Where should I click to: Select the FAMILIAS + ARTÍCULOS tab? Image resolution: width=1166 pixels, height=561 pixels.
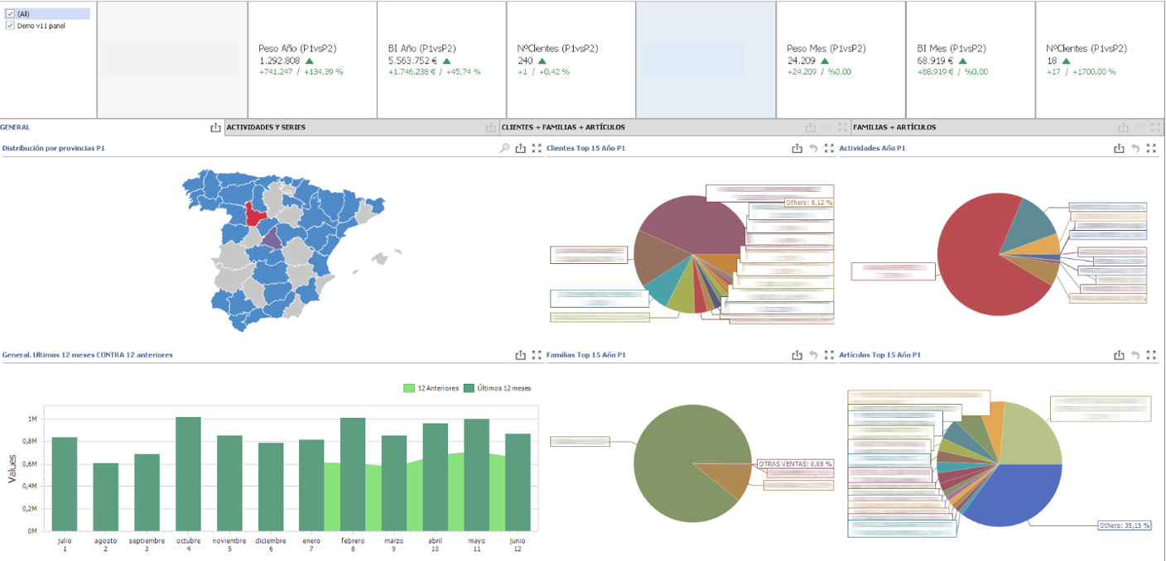point(894,127)
